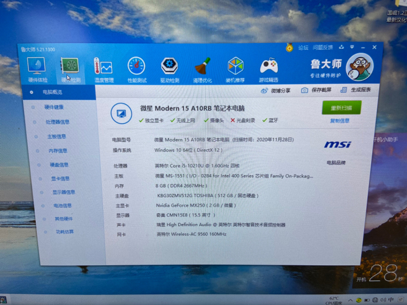Click the network globe icon in taskbar

pos(375,300)
